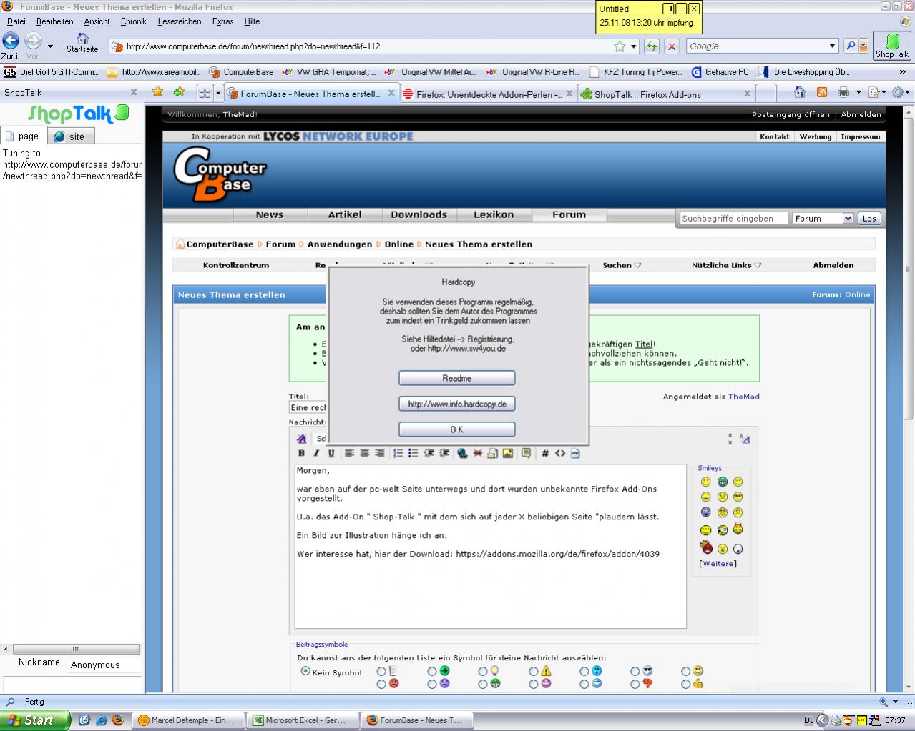Click the Posteingang öffnen link

pos(791,114)
